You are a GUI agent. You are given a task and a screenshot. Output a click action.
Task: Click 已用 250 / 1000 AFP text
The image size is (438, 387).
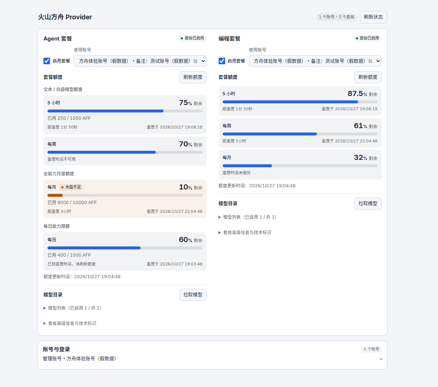[x=69, y=118]
